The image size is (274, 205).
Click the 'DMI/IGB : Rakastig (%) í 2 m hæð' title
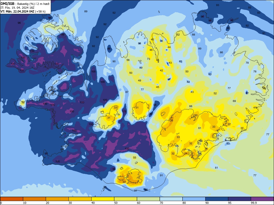25,4
